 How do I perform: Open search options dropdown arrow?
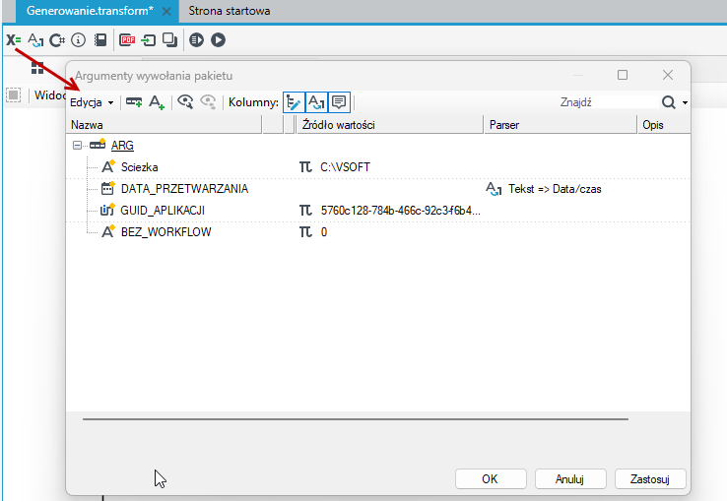tap(685, 102)
